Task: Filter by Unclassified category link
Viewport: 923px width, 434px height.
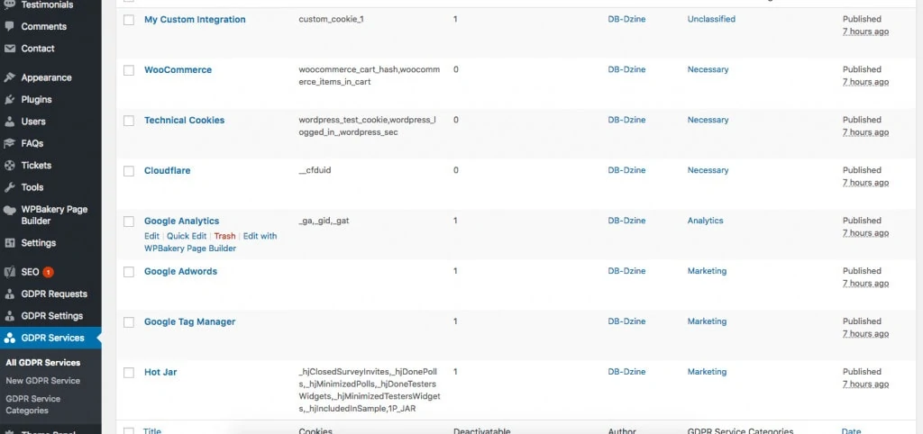Action: point(711,19)
